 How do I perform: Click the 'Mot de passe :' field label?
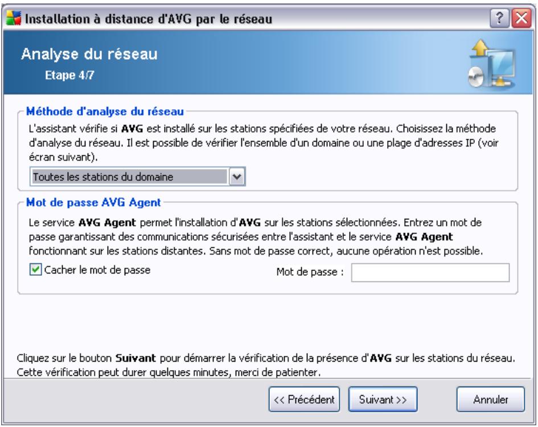pos(310,272)
